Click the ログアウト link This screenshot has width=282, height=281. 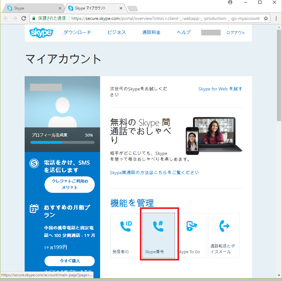click(236, 33)
